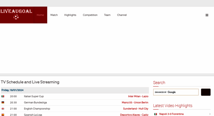Click the LiveAuGoal logo
Screen dimensions: 214x116
click(x=17, y=14)
